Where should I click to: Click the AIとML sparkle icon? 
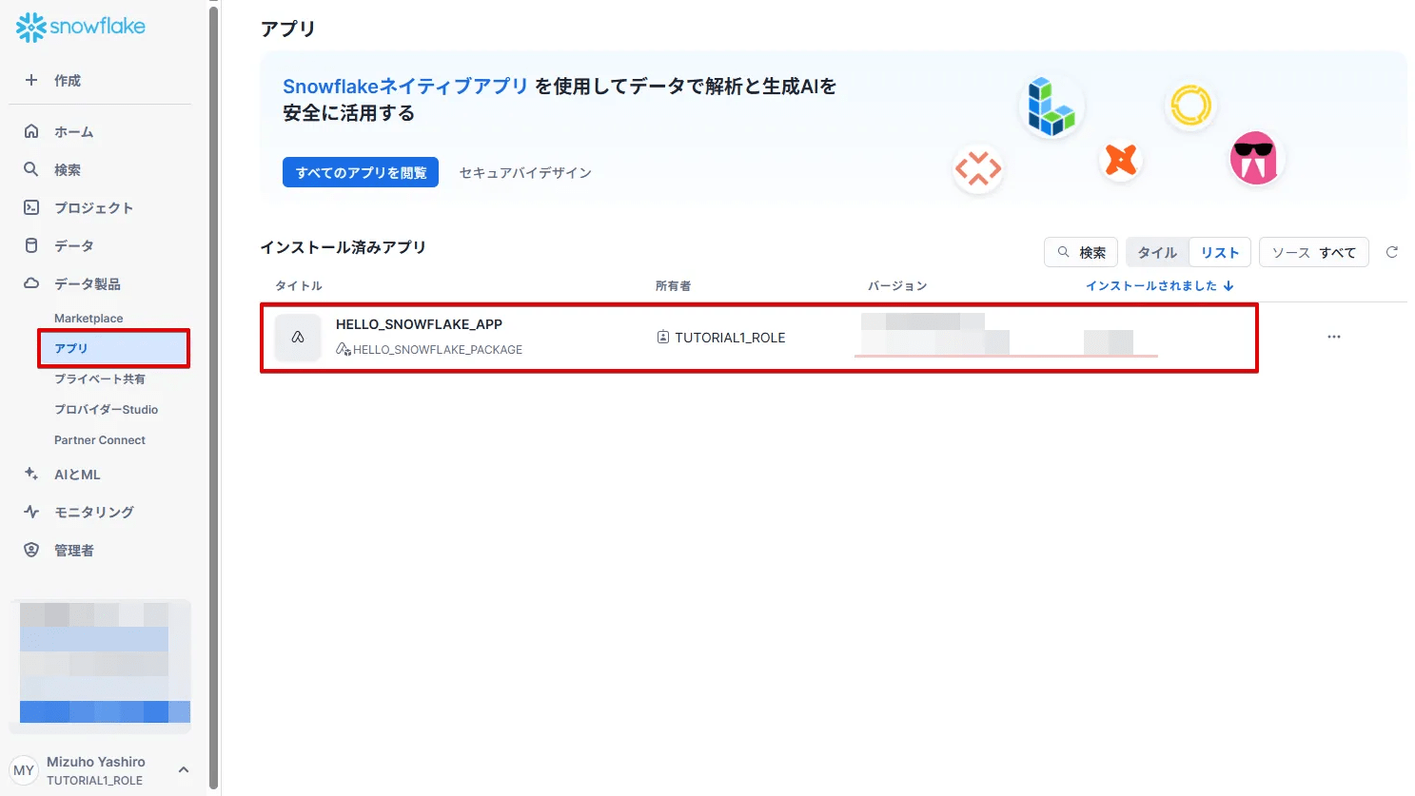31,474
